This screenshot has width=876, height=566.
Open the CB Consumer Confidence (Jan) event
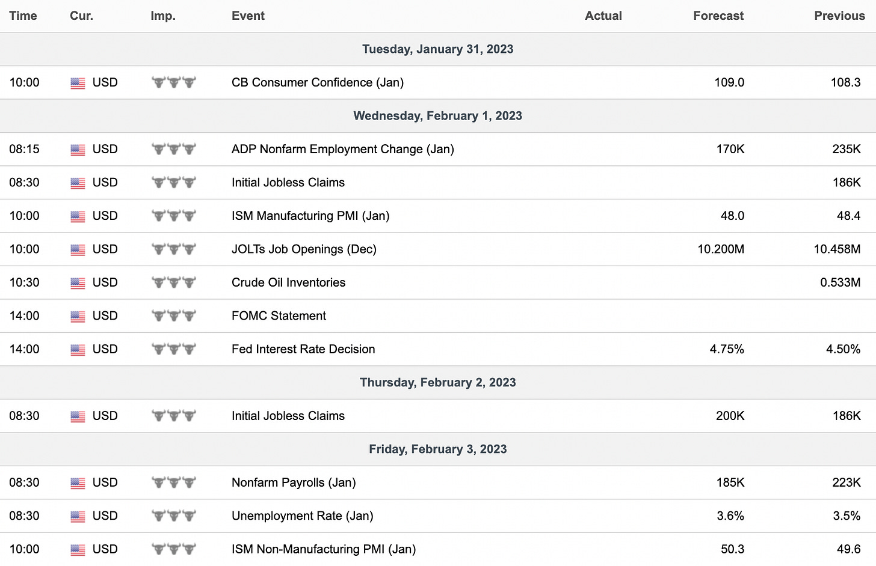[x=318, y=82]
